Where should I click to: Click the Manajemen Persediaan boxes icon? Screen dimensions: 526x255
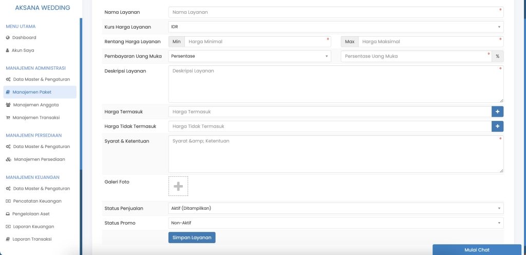click(8, 159)
